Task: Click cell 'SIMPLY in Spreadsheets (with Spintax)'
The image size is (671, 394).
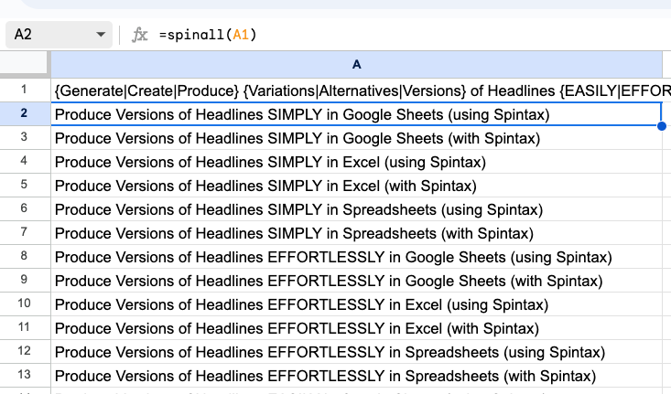Action: click(x=356, y=233)
